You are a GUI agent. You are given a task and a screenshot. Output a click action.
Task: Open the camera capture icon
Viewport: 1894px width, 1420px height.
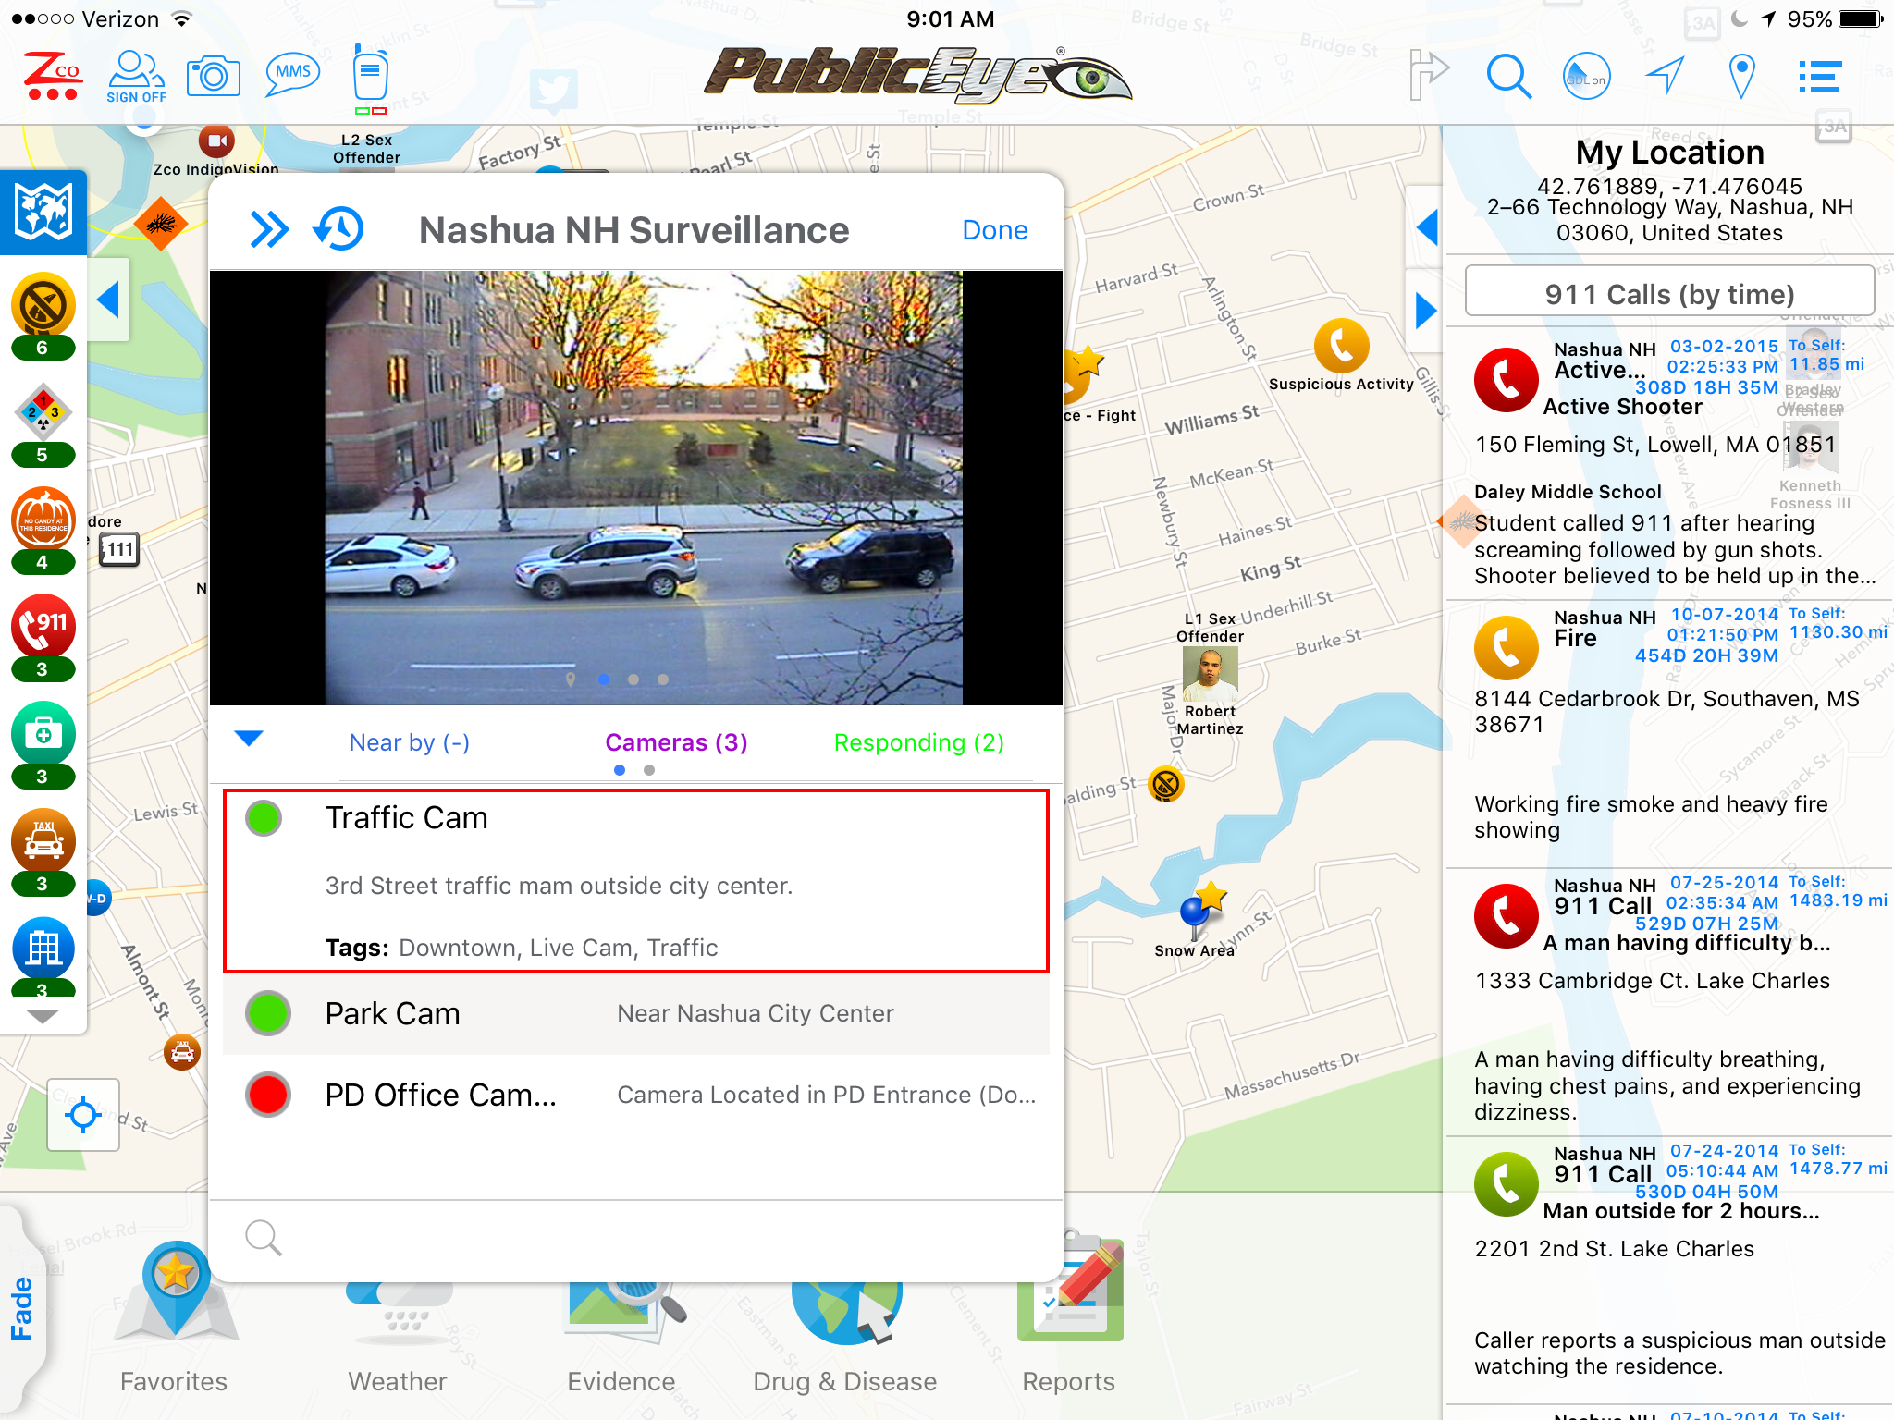point(214,77)
